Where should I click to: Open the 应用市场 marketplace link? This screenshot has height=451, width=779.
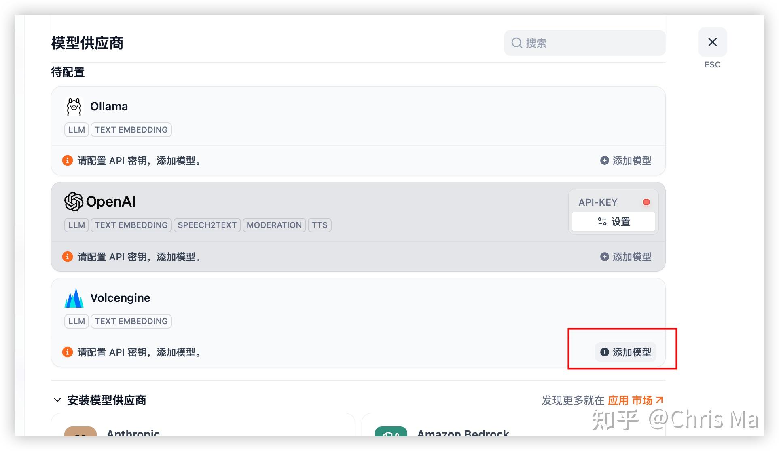click(635, 400)
